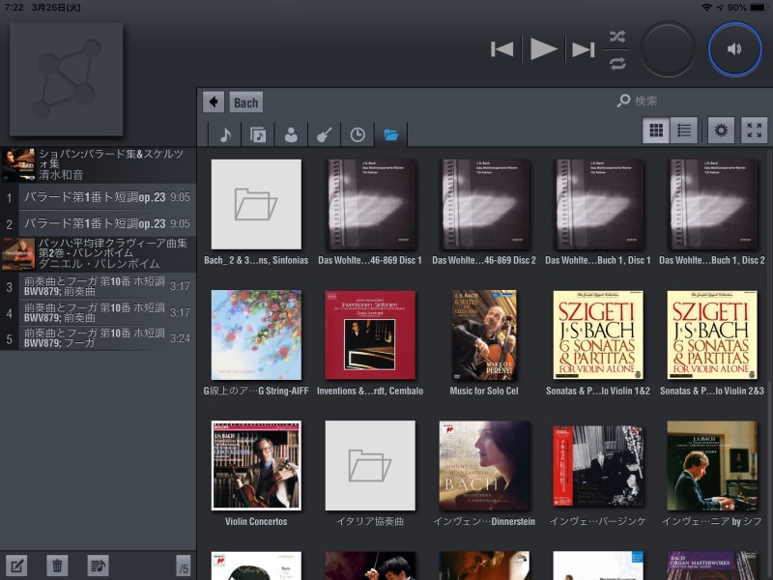Screen dimensions: 773x580
Task: Go back with the left arrow button
Action: click(x=214, y=101)
